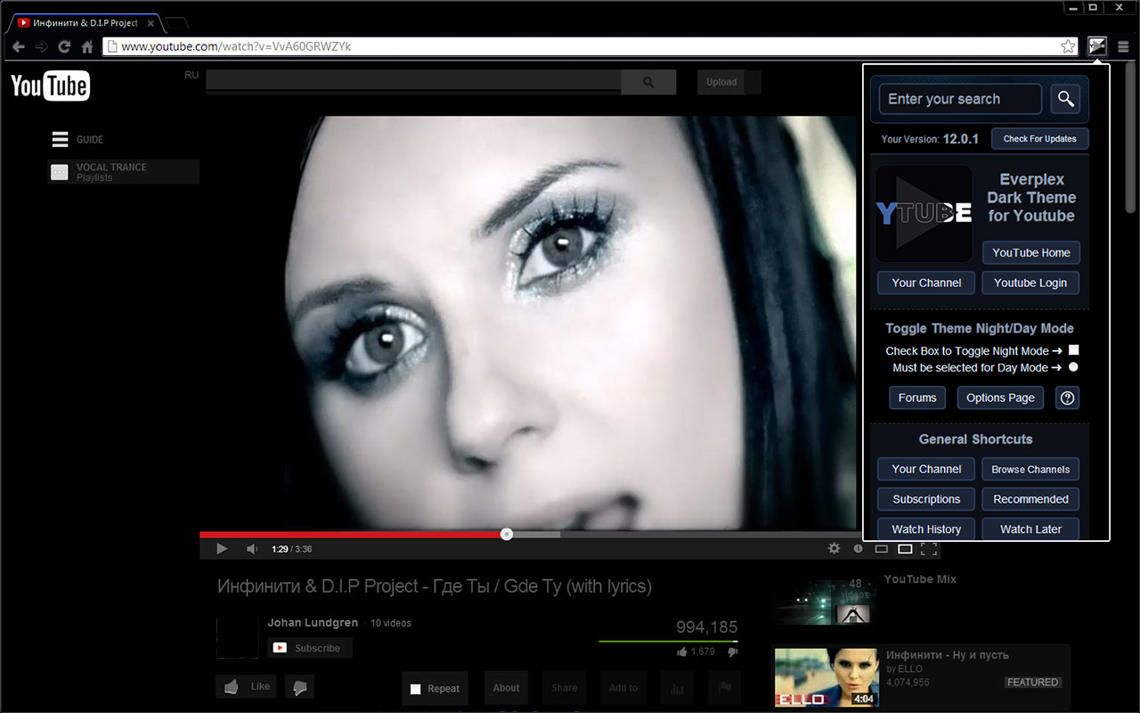1140x713 pixels.
Task: Click the browser forward arrow
Action: [x=41, y=46]
